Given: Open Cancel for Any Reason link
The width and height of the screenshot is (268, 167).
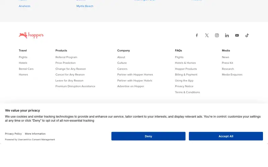Looking at the screenshot, I should pos(70,74).
